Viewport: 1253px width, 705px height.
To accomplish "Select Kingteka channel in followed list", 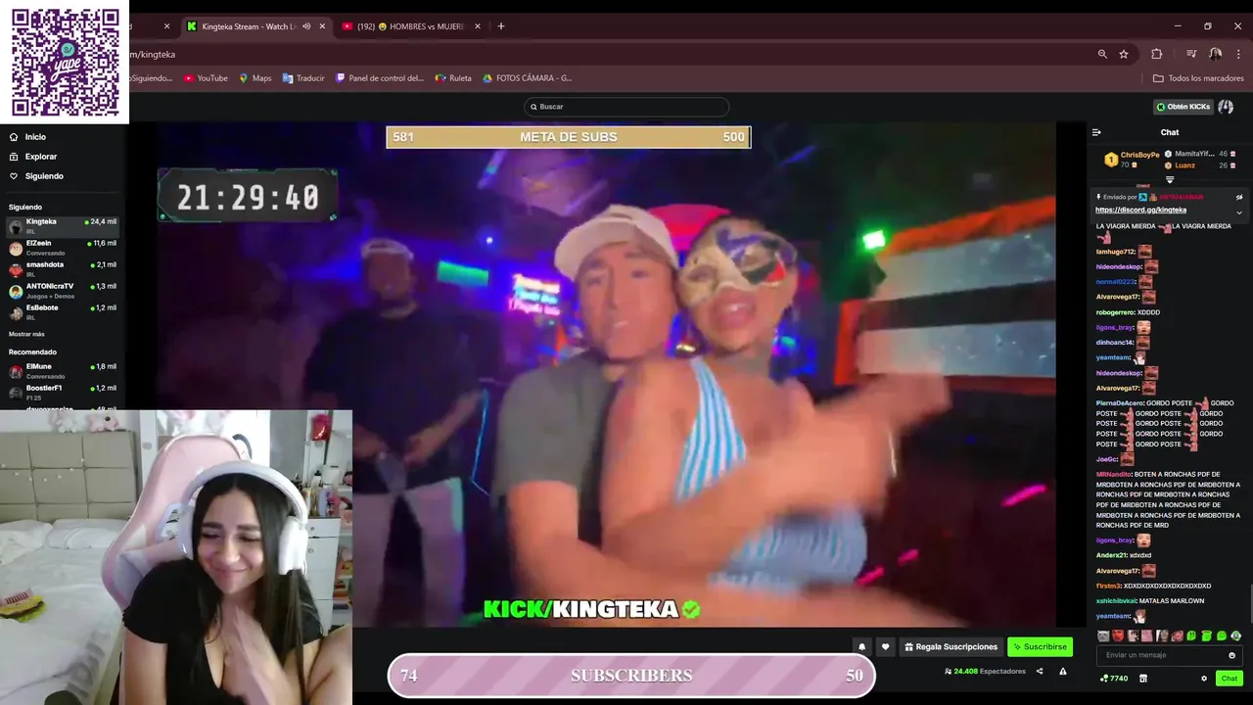I will 63,226.
